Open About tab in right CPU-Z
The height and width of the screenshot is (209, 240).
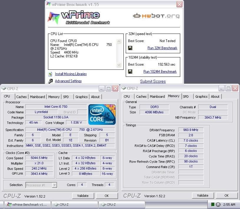pos(215,97)
